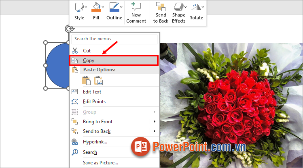Click the orange Fill color bar

pos(96,10)
